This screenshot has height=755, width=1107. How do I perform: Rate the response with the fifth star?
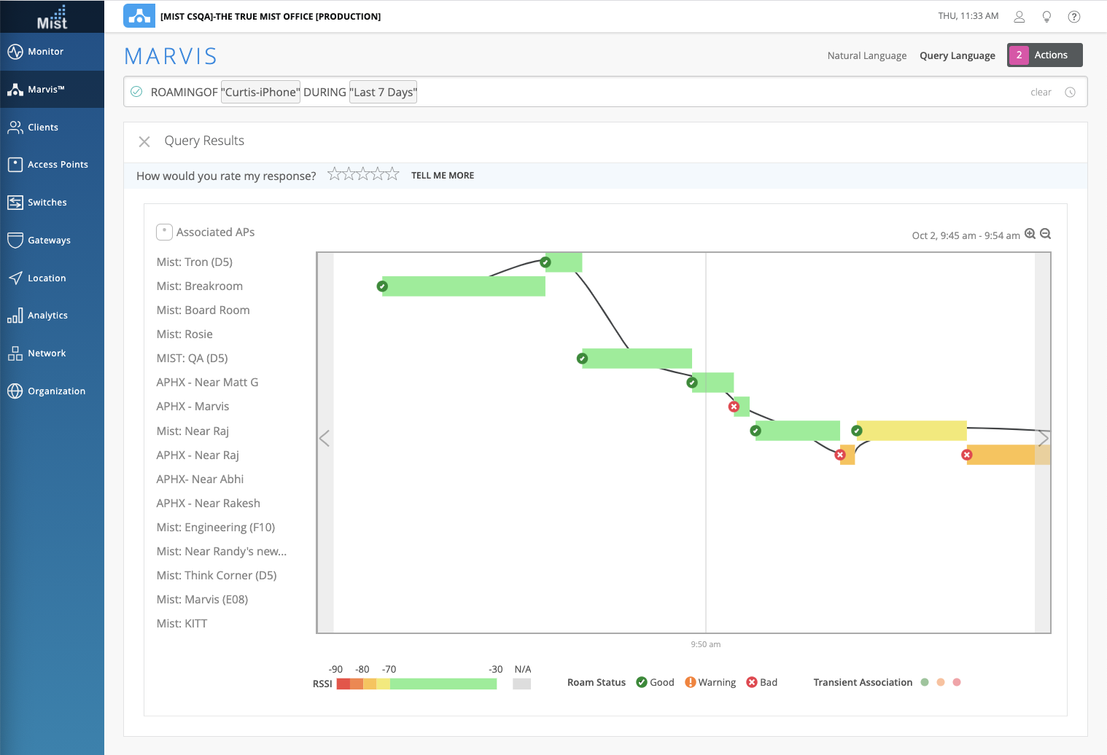click(x=392, y=174)
